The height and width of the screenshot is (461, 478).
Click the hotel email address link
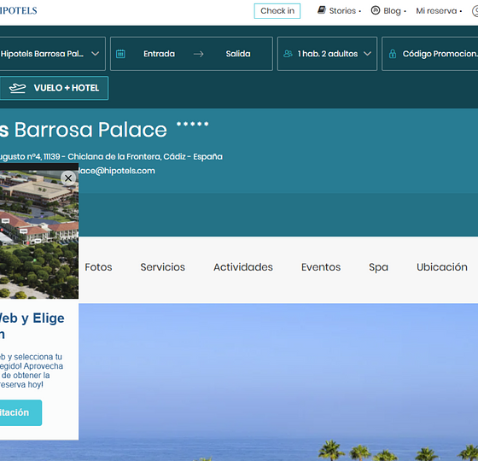pos(117,171)
